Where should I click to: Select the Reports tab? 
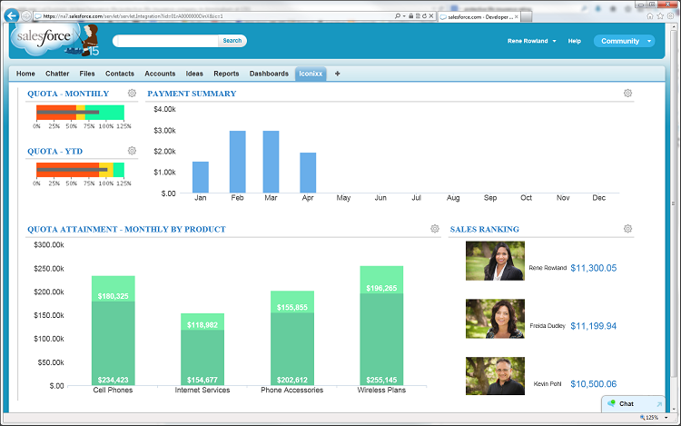226,74
